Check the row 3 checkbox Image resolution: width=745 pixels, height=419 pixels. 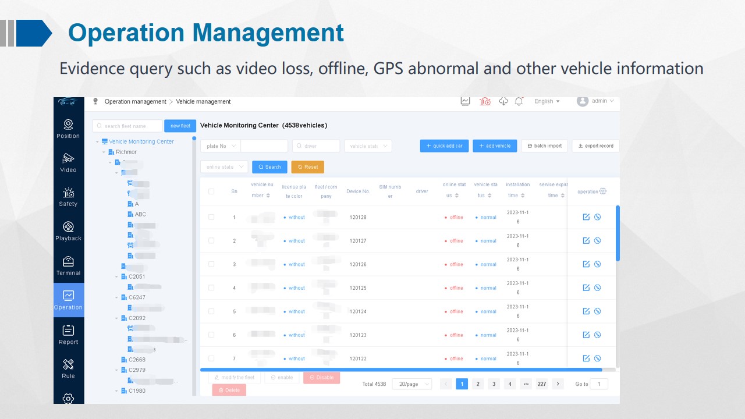click(211, 264)
